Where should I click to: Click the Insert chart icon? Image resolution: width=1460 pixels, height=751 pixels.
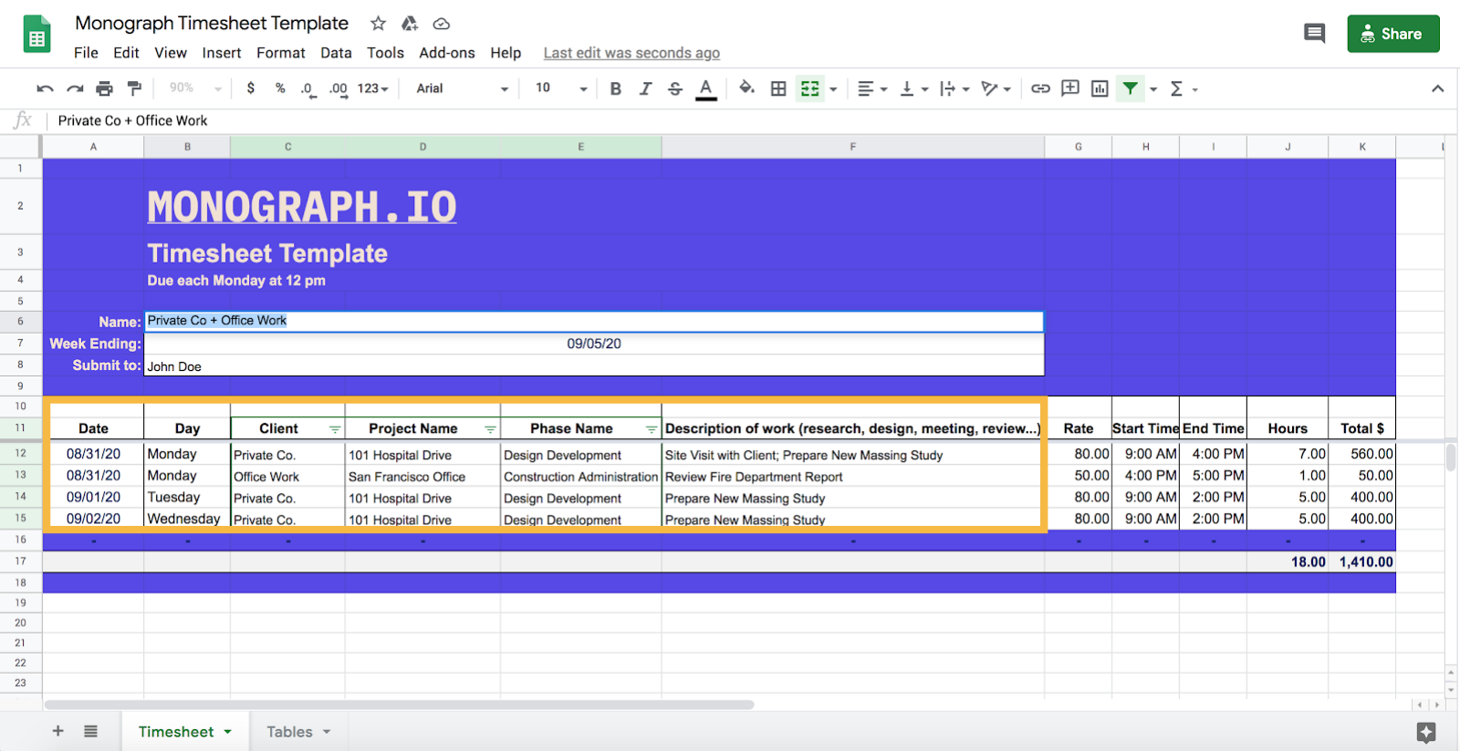coord(1100,88)
